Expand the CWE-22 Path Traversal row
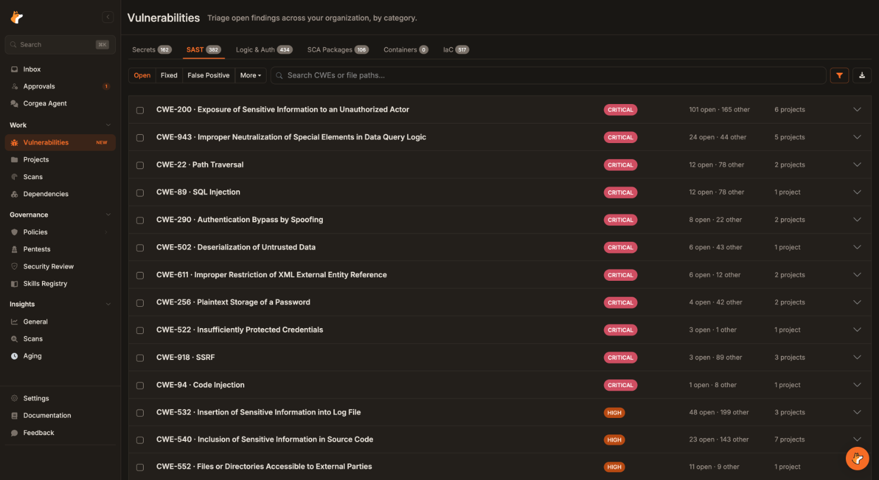This screenshot has width=879, height=480. coord(857,164)
